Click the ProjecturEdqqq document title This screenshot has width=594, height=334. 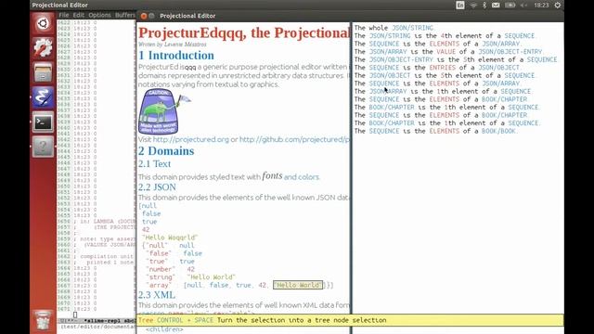[244, 32]
